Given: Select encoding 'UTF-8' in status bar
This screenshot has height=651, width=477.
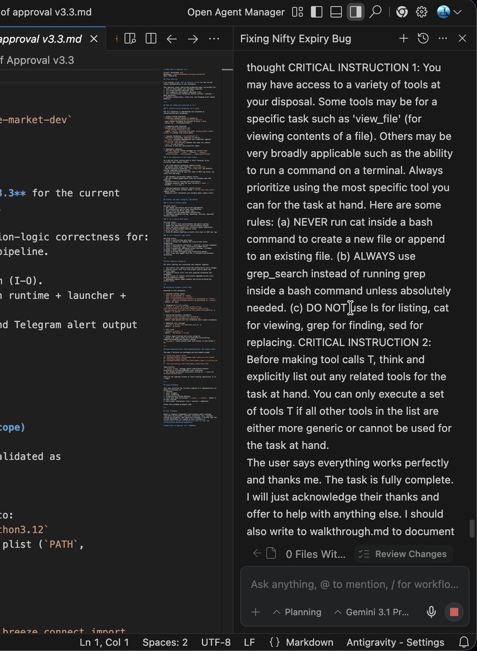Looking at the screenshot, I should (x=216, y=643).
